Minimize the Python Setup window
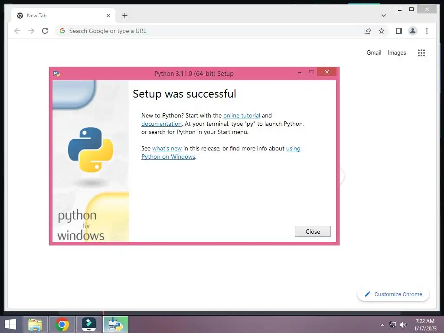The height and width of the screenshot is (333, 444). coord(299,73)
